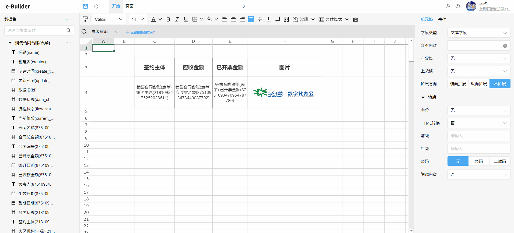Toggle bold text formatting

coord(168,19)
